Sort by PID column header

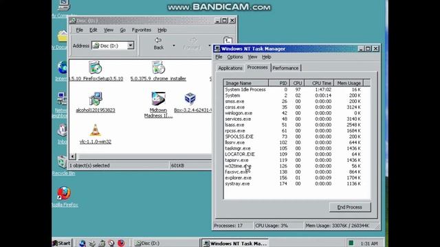tap(279, 83)
